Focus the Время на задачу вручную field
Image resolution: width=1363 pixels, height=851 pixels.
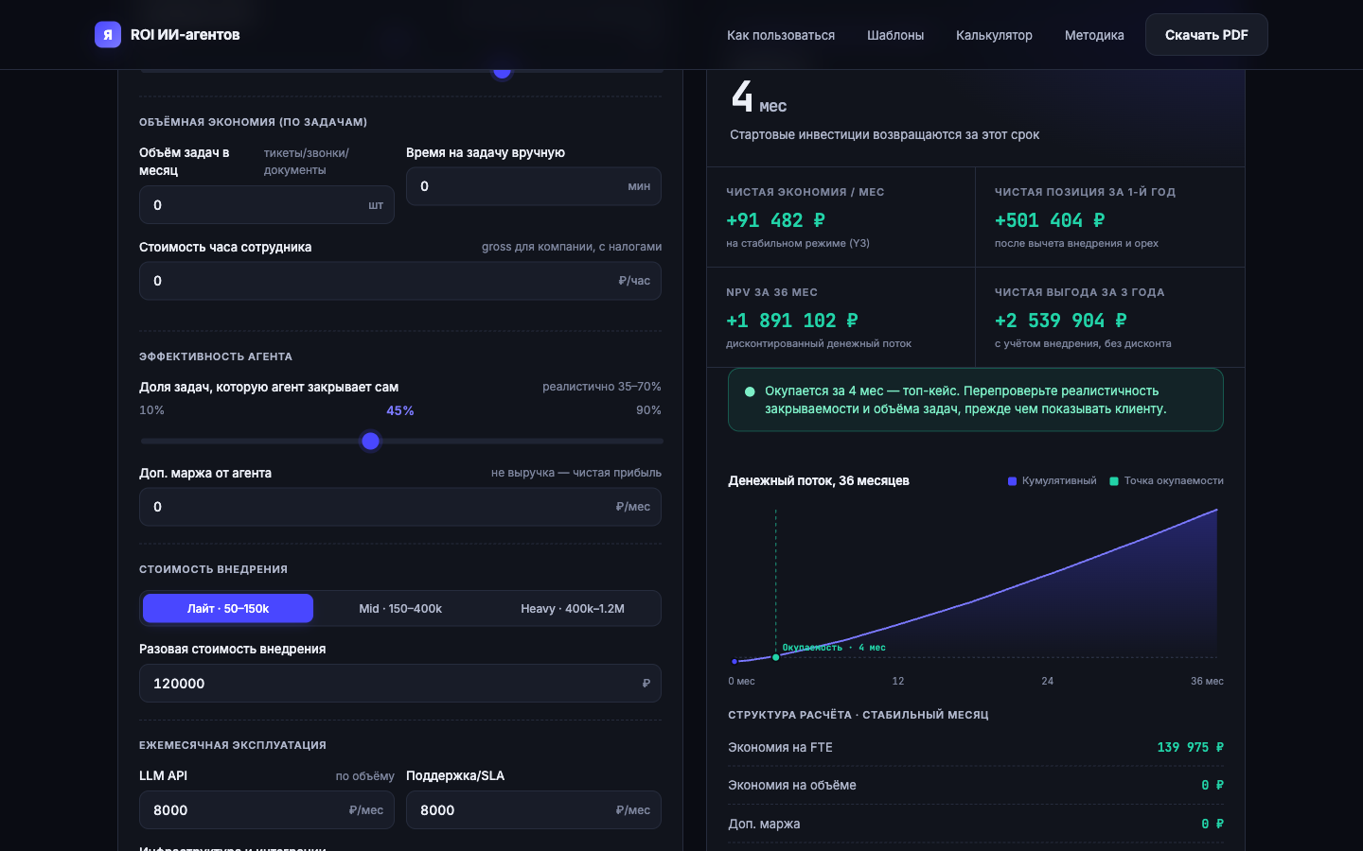click(534, 186)
